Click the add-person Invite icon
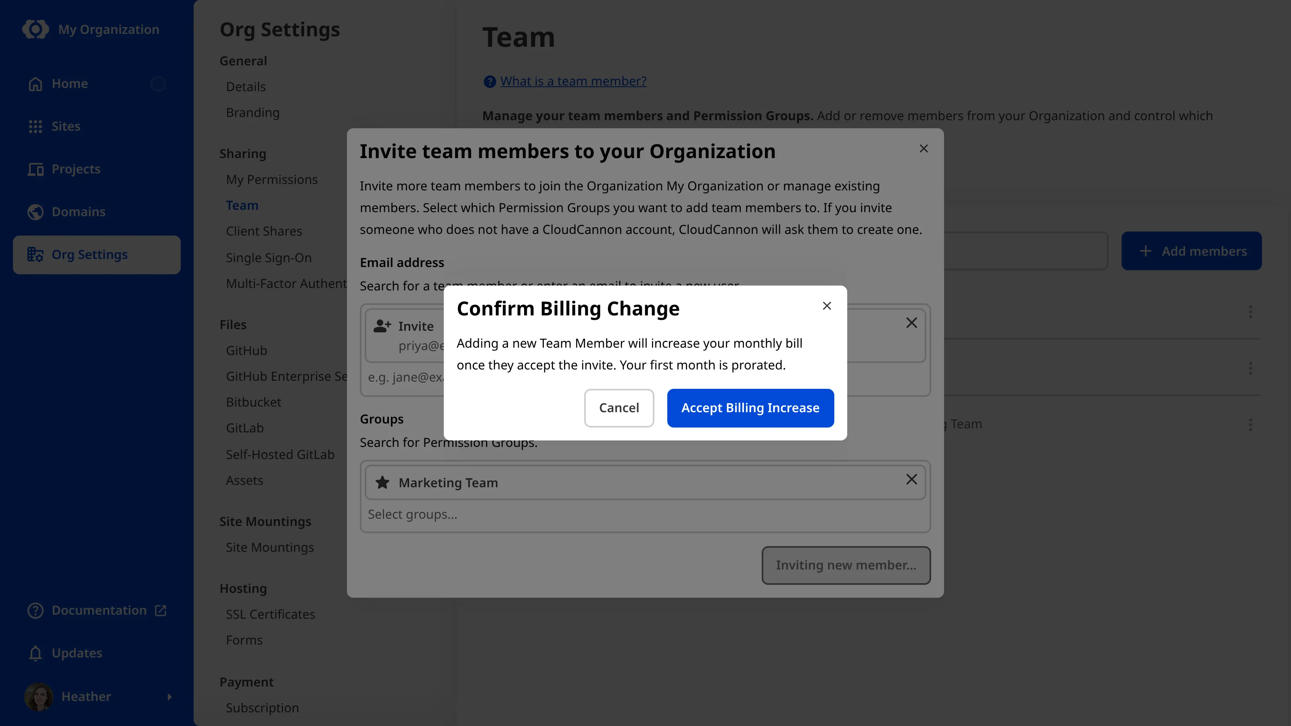 [x=382, y=326]
